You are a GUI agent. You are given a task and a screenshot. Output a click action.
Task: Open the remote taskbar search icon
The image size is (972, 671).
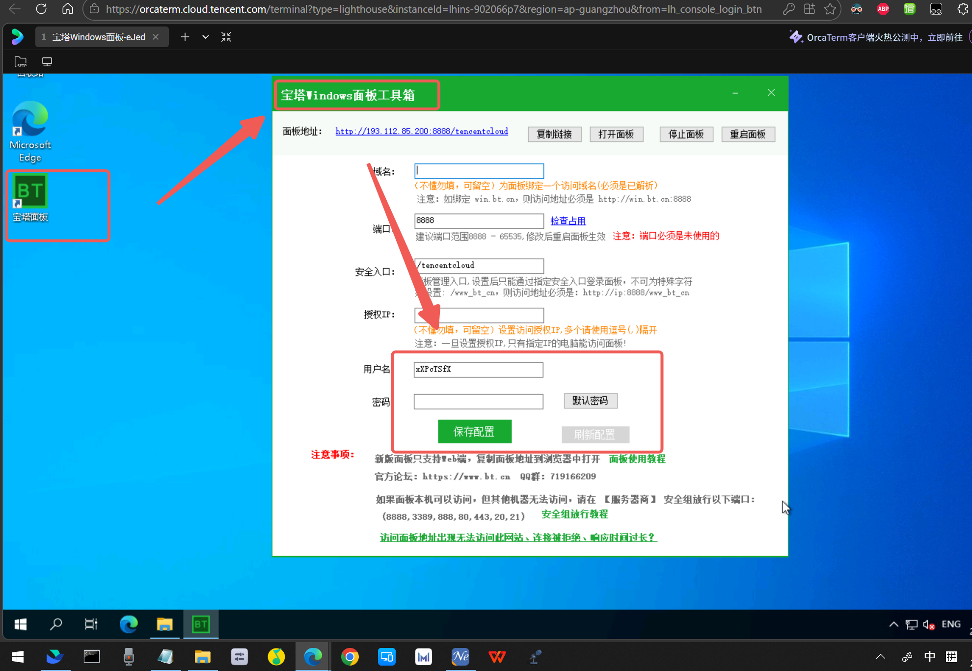pos(56,624)
